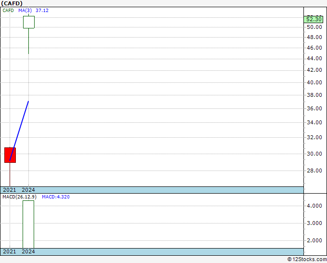Click the blue MA(3) trend line

19,131
